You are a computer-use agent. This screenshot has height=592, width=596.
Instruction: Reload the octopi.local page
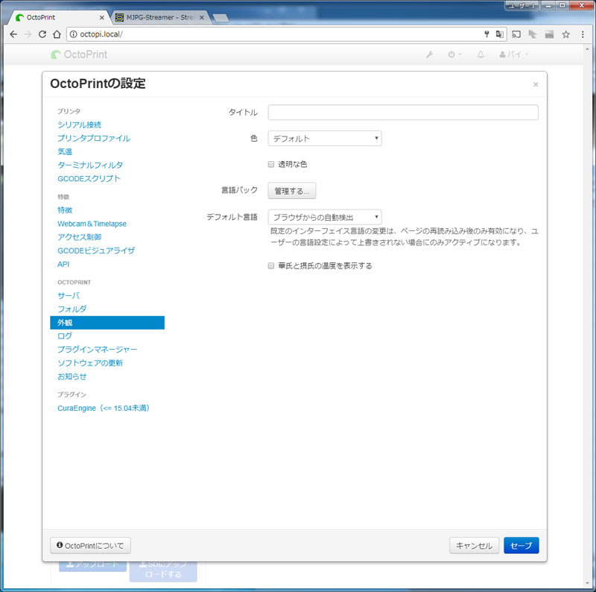(42, 34)
